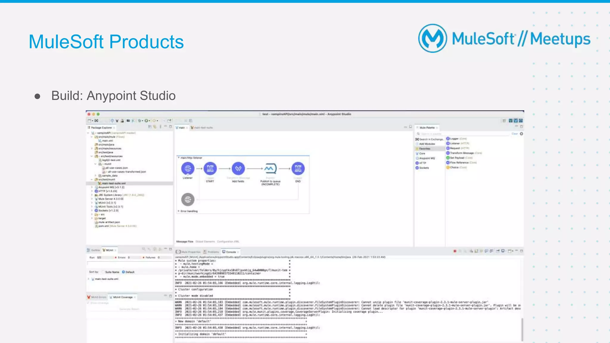Click the HTTP Listener node in the flow
This screenshot has width=610, height=343.
[188, 169]
